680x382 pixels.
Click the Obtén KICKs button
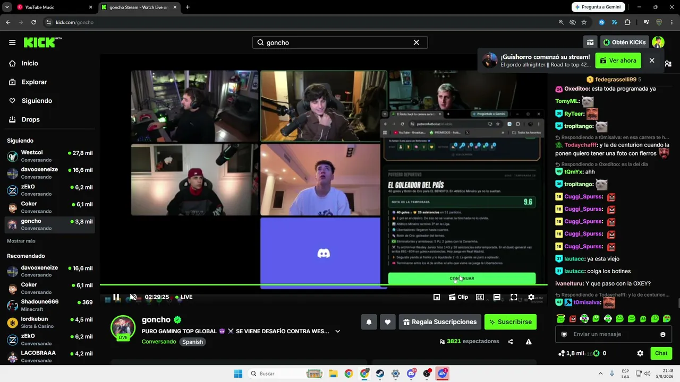tap(624, 42)
